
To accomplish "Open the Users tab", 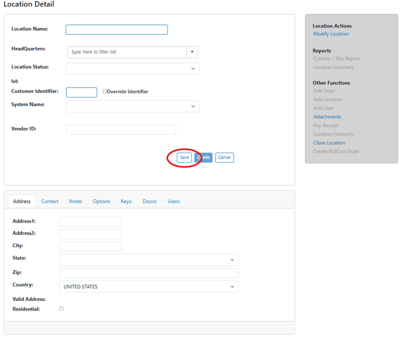I will coord(174,202).
